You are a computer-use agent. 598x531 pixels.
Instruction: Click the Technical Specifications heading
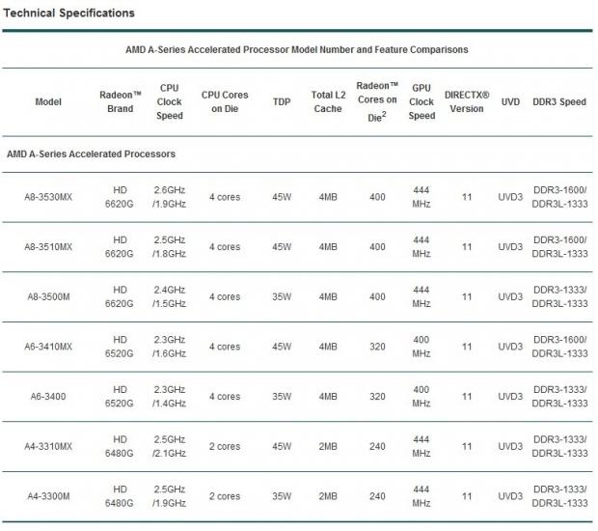69,14
